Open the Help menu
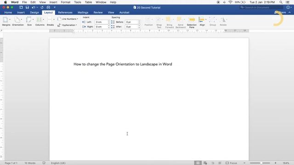This screenshot has width=294, height=165. [113, 2]
